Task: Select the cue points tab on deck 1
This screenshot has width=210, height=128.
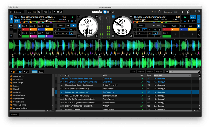Action: pyautogui.click(x=19, y=26)
